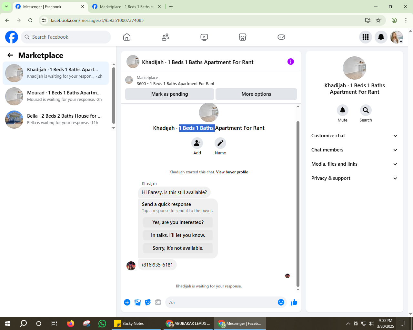The image size is (413, 330).
Task: Open ABUBAKAR LEADS Chrome window in taskbar
Action: click(188, 324)
